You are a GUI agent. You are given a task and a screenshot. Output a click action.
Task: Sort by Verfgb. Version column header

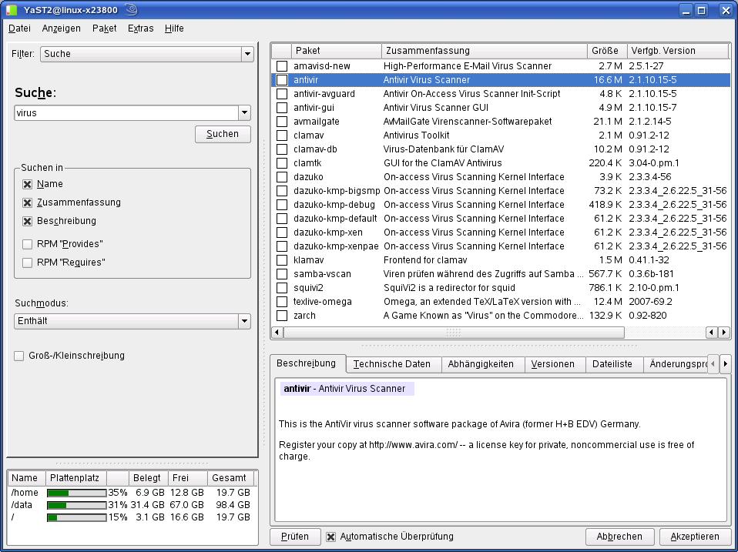tap(678, 51)
